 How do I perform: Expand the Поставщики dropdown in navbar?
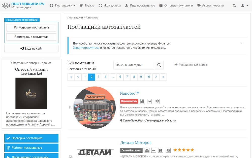point(63,6)
